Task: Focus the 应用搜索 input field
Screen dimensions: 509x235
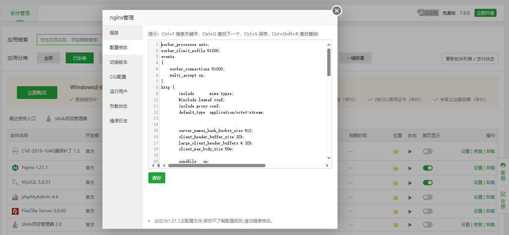Action: click(69, 40)
